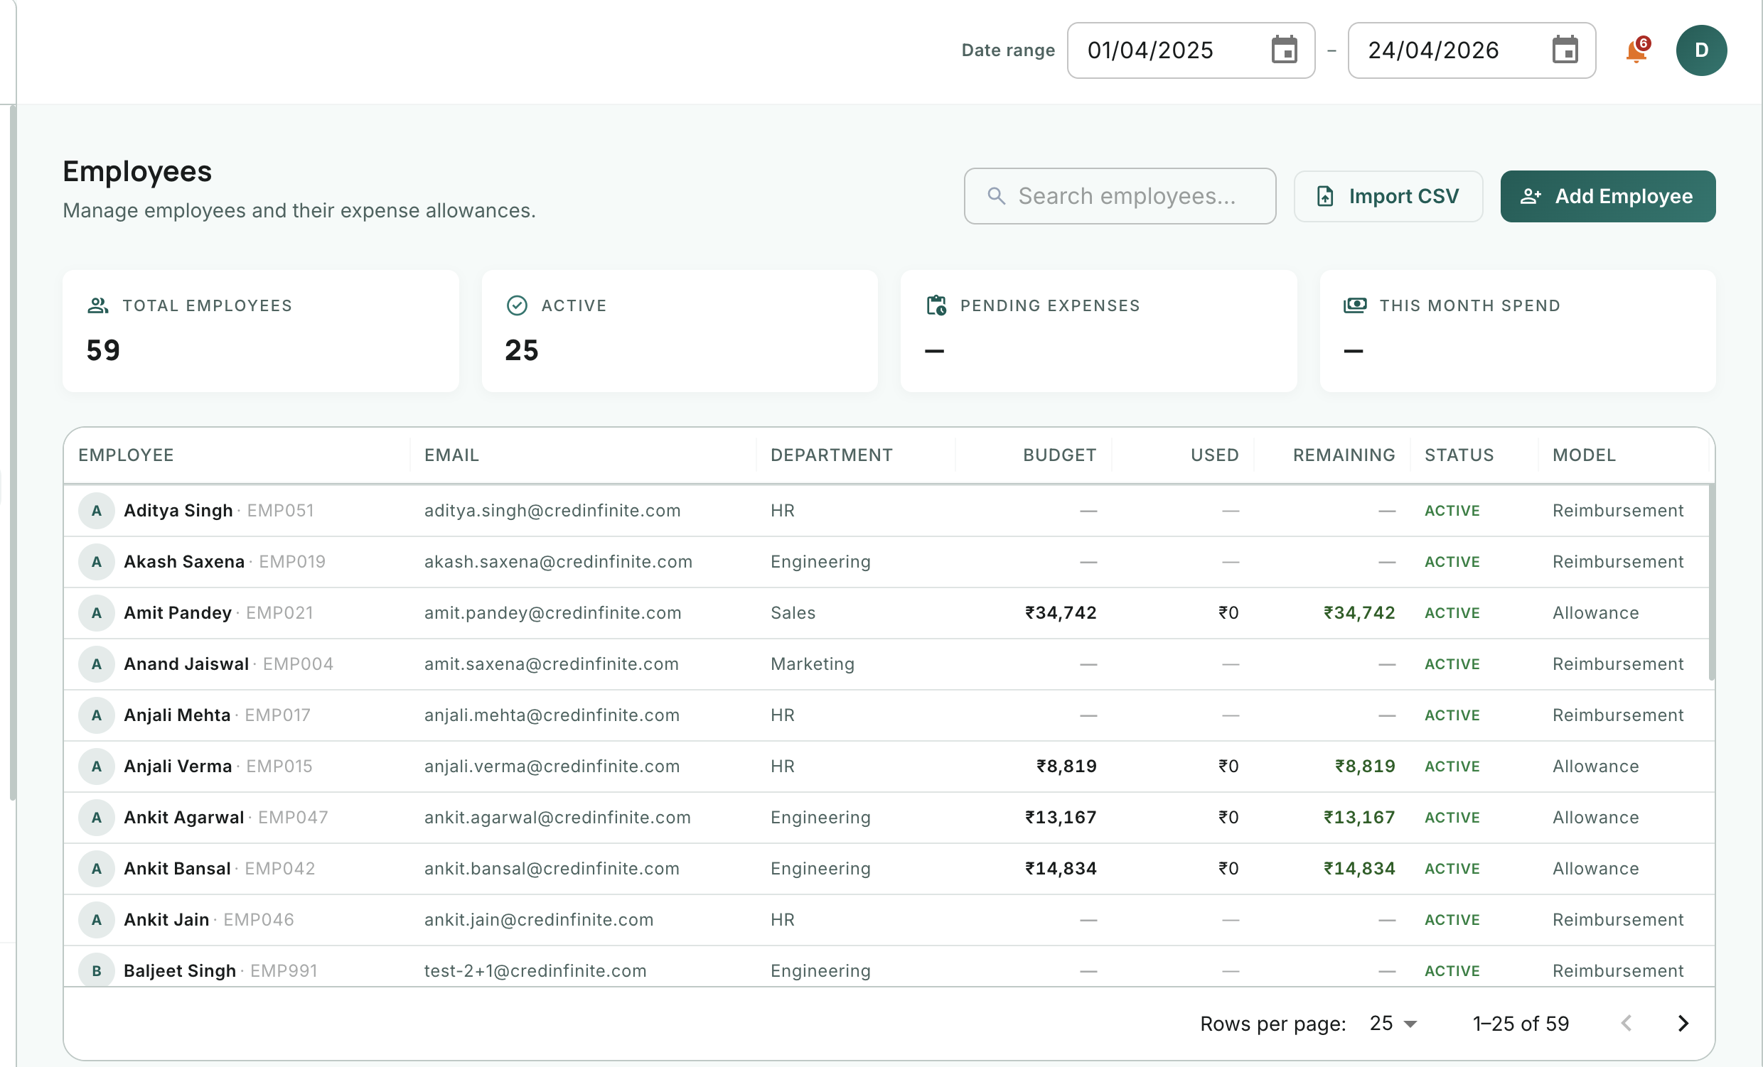Click Aditya Singh's avatar initial
The height and width of the screenshot is (1067, 1763).
tap(97, 511)
